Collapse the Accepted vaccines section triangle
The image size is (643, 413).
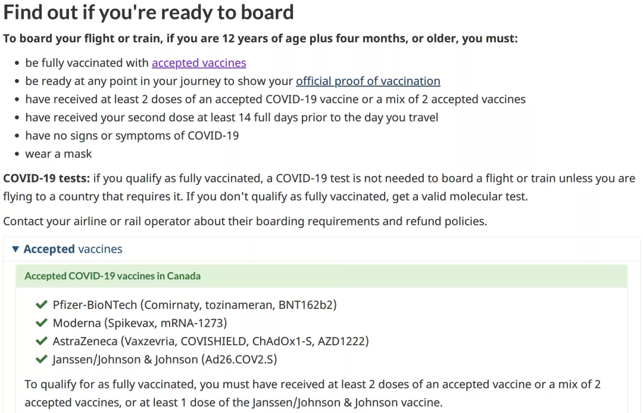tap(15, 249)
